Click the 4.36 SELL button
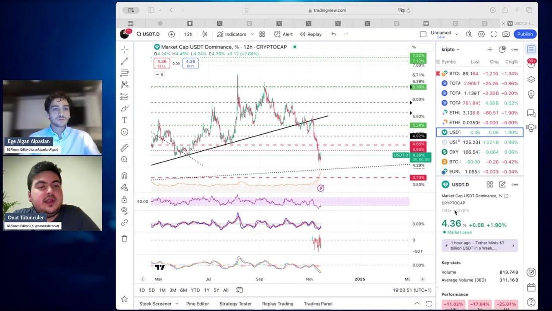This screenshot has height=311, width=552. click(x=162, y=63)
